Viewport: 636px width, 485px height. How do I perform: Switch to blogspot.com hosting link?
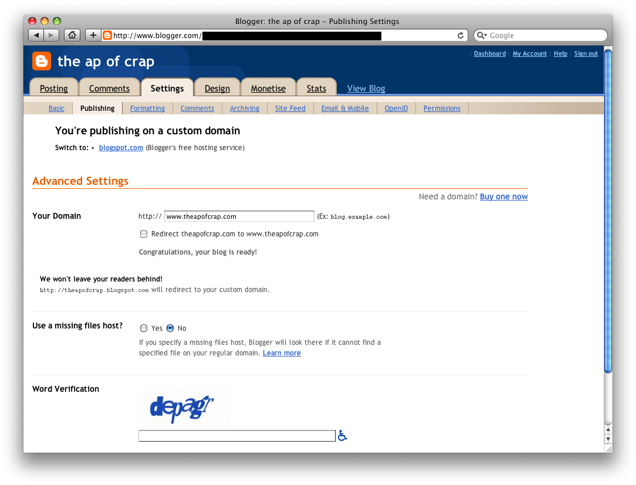[121, 148]
